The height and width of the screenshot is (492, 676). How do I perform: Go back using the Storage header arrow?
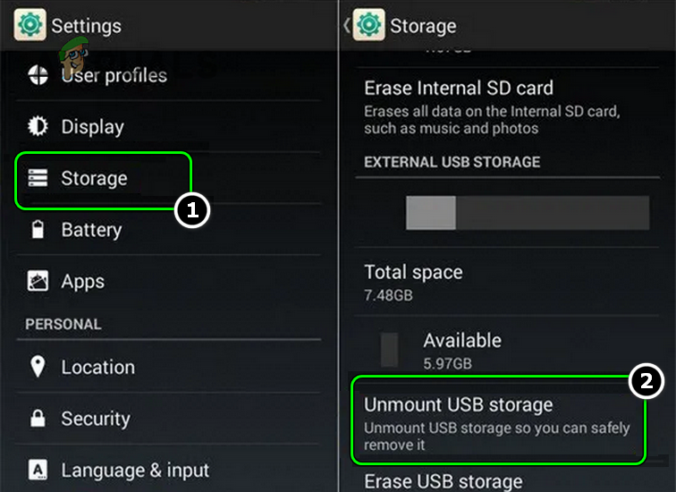346,25
